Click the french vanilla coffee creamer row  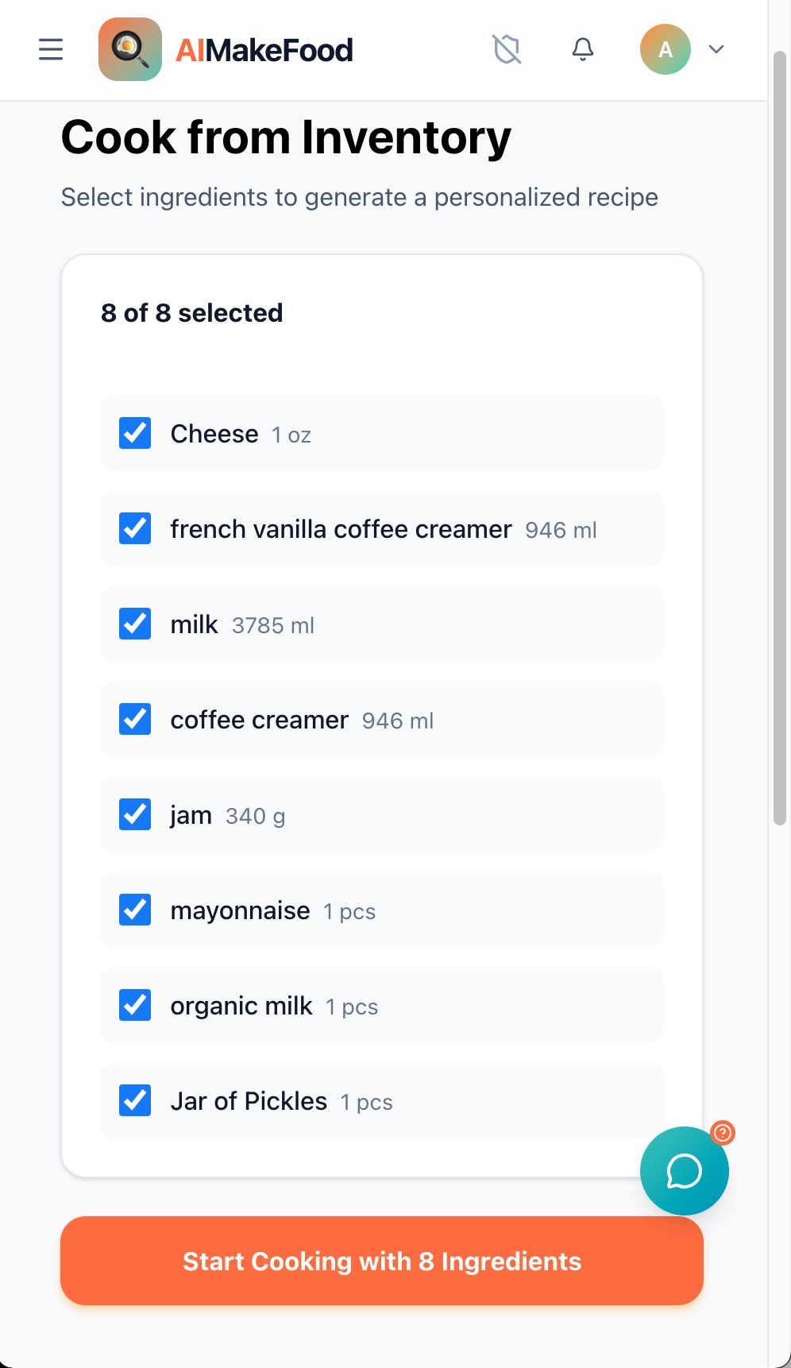[381, 529]
